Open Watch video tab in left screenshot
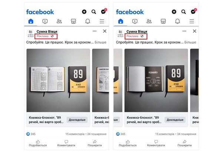 [45, 21]
